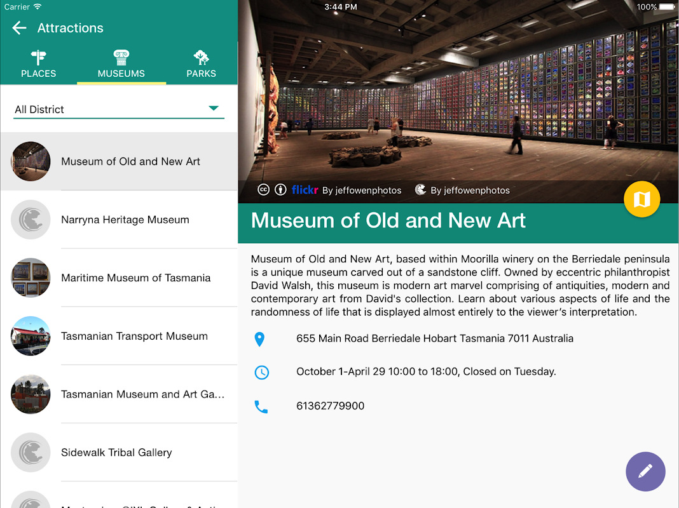Tap the battery indicator in status bar
Screen dimensions: 679x508
coord(666,7)
